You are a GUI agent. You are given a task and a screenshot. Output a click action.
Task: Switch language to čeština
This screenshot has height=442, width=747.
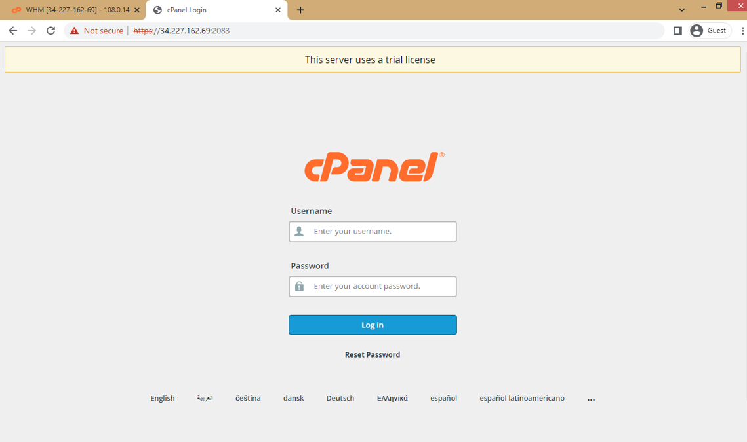coord(248,398)
